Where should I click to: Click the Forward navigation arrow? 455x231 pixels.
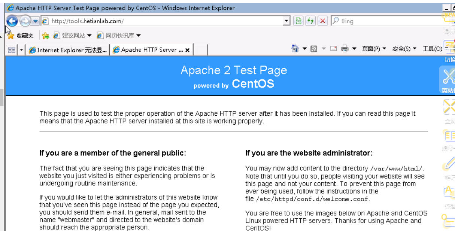click(25, 21)
